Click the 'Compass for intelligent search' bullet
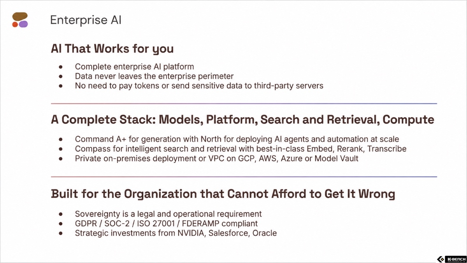The image size is (467, 263). coord(241,148)
